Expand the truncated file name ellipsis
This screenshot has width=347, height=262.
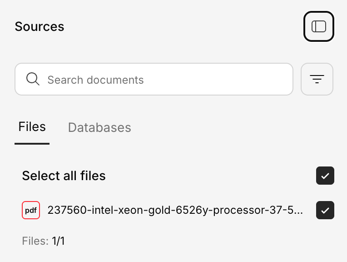click(x=298, y=211)
